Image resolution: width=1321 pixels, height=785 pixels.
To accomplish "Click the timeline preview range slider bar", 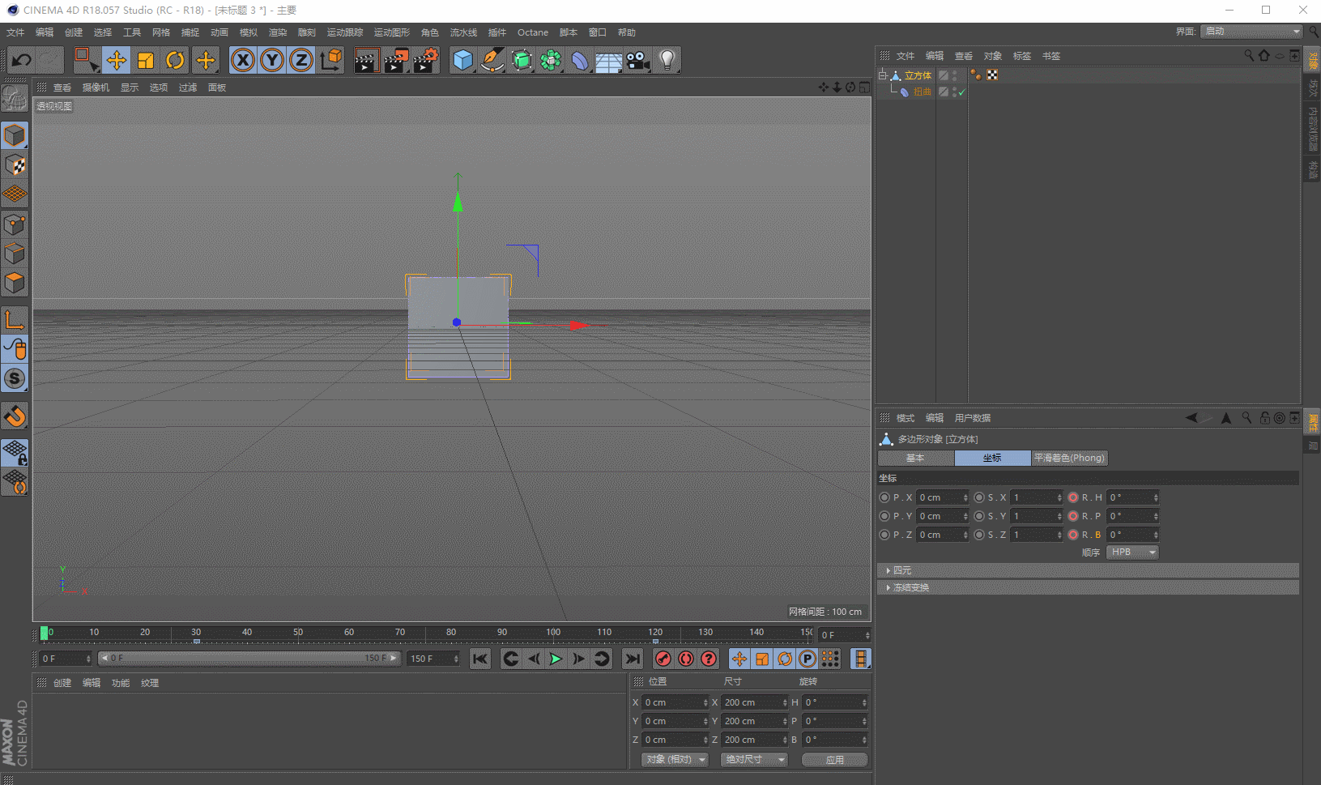I will coord(249,659).
